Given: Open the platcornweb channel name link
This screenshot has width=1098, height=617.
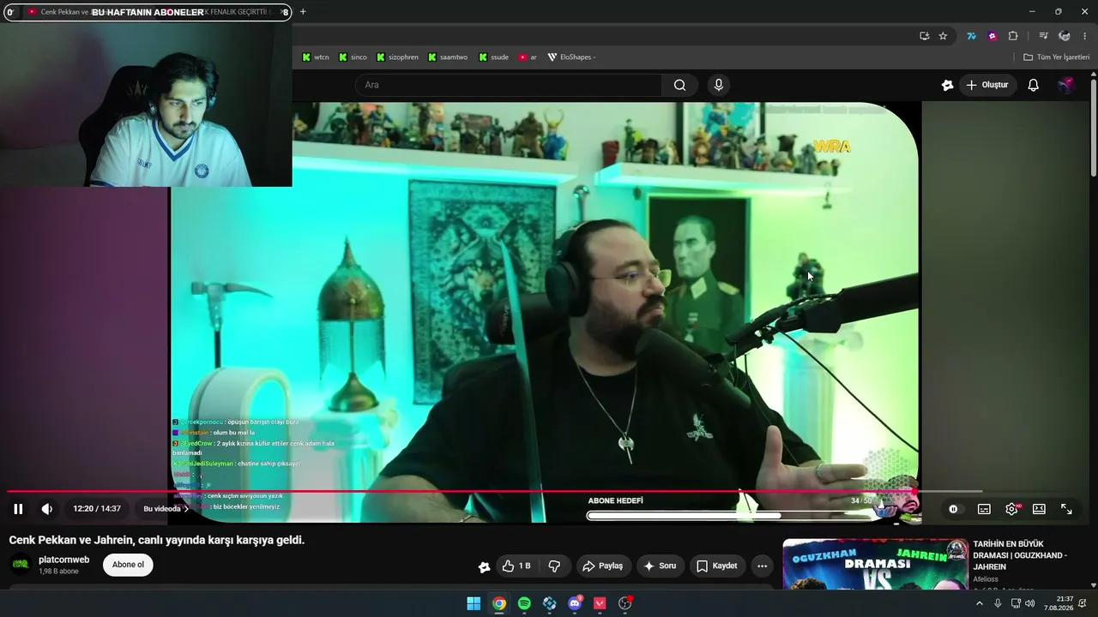Looking at the screenshot, I should 64,560.
